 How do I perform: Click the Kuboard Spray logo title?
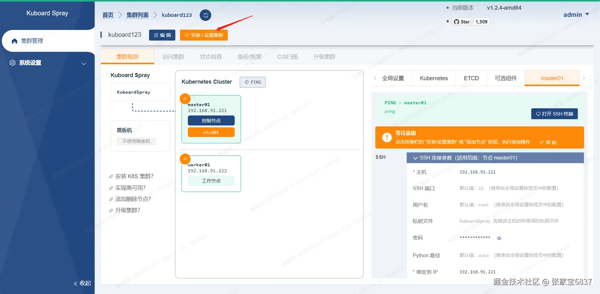(x=47, y=13)
